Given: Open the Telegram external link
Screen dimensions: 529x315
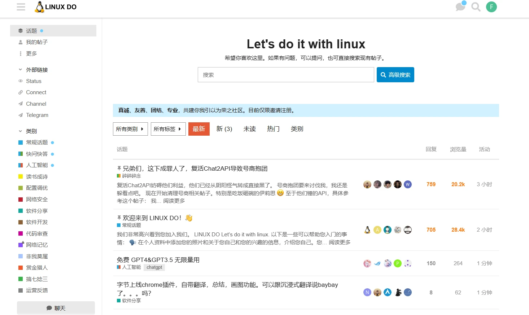Looking at the screenshot, I should pos(37,115).
